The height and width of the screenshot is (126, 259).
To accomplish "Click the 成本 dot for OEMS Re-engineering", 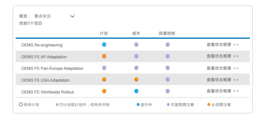I will click(x=136, y=45).
